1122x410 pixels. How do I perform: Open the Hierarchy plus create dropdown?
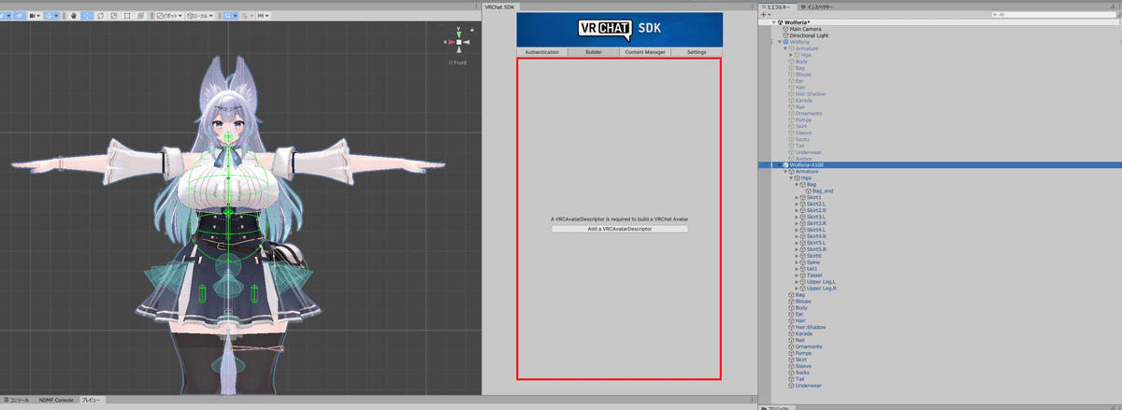pyautogui.click(x=766, y=15)
